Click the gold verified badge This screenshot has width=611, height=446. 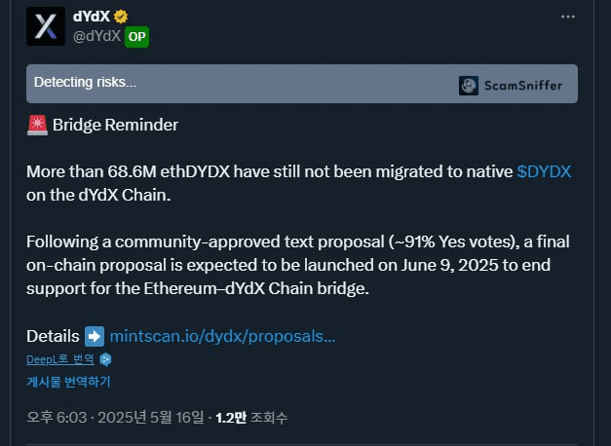pyautogui.click(x=121, y=17)
